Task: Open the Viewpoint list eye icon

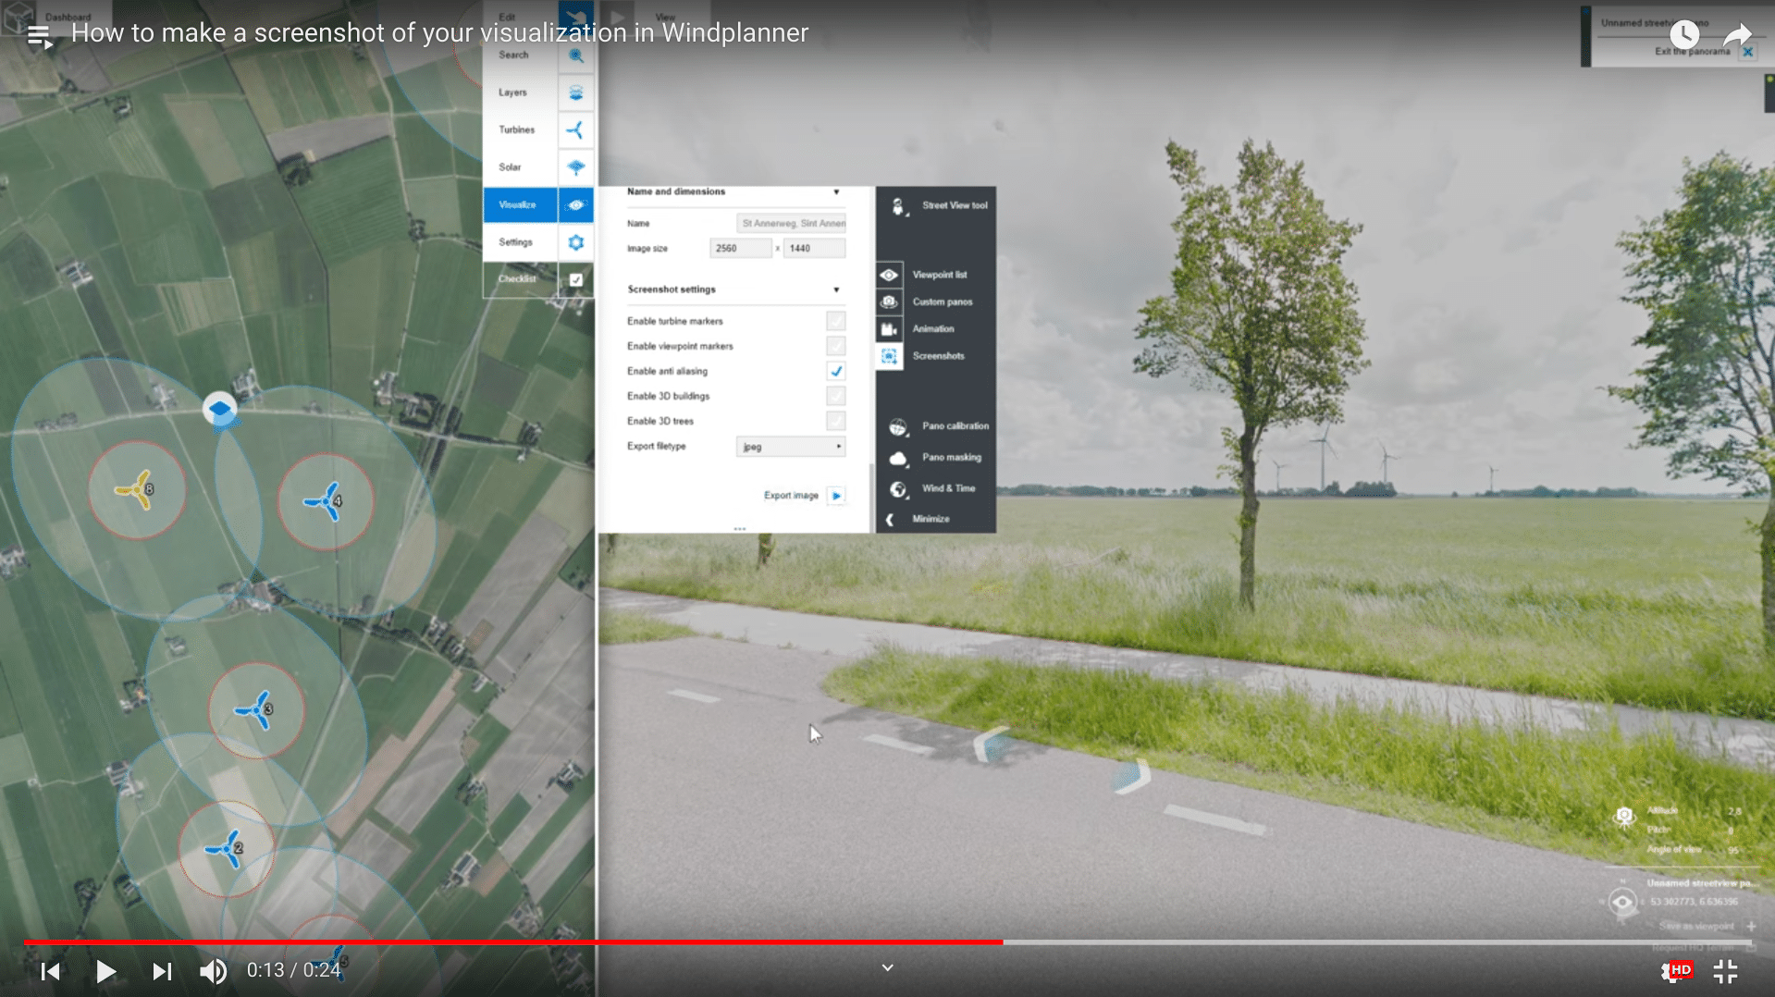Action: point(889,275)
